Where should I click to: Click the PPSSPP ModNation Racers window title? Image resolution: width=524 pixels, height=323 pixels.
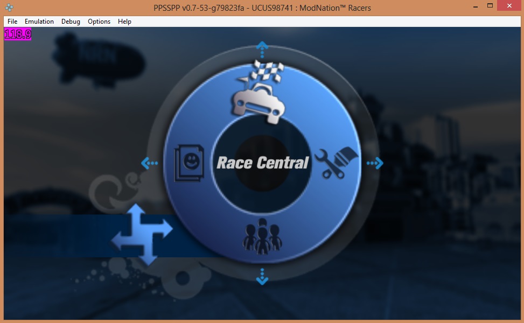pyautogui.click(x=262, y=8)
